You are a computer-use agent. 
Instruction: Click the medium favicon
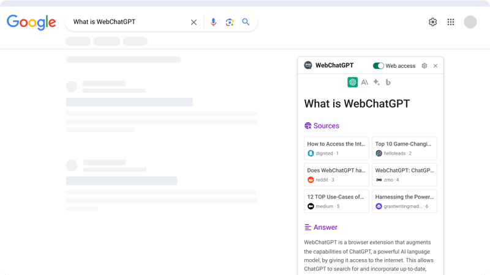click(x=311, y=207)
